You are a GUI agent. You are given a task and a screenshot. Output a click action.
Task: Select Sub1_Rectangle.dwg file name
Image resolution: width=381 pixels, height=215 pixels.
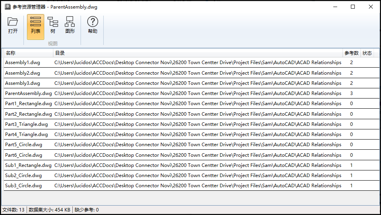click(28, 165)
